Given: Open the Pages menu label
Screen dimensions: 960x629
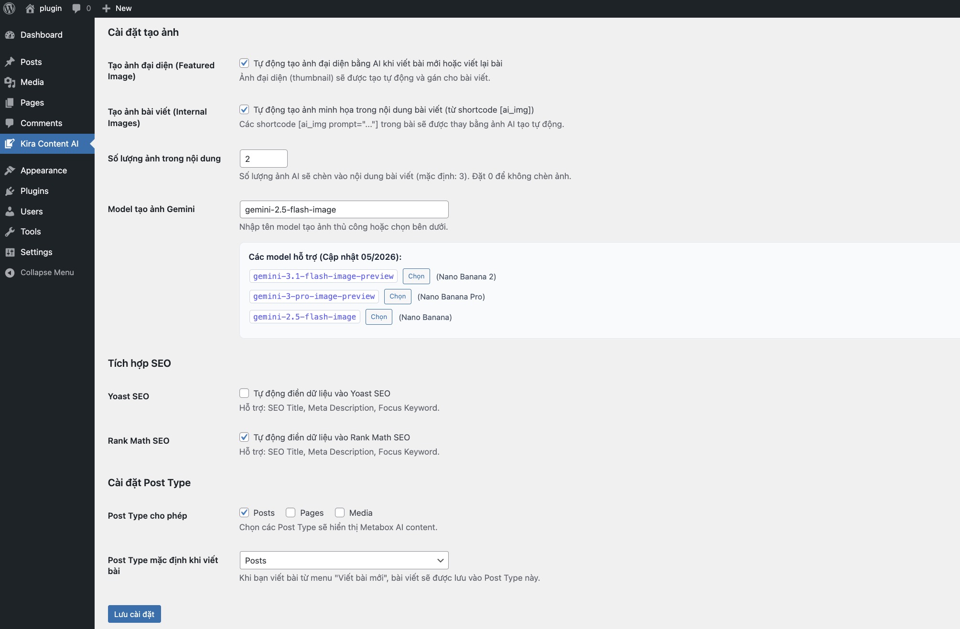Looking at the screenshot, I should coord(32,103).
